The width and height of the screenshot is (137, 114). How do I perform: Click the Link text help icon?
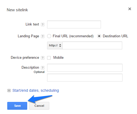tap(43, 24)
